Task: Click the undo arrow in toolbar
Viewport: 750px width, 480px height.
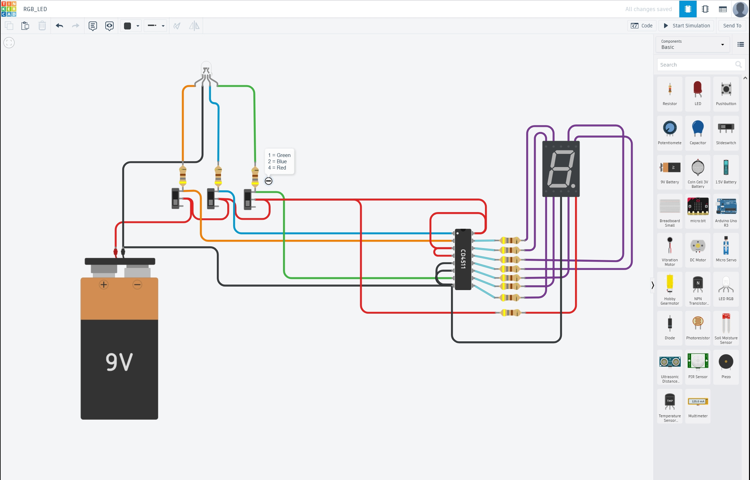Action: click(x=59, y=26)
